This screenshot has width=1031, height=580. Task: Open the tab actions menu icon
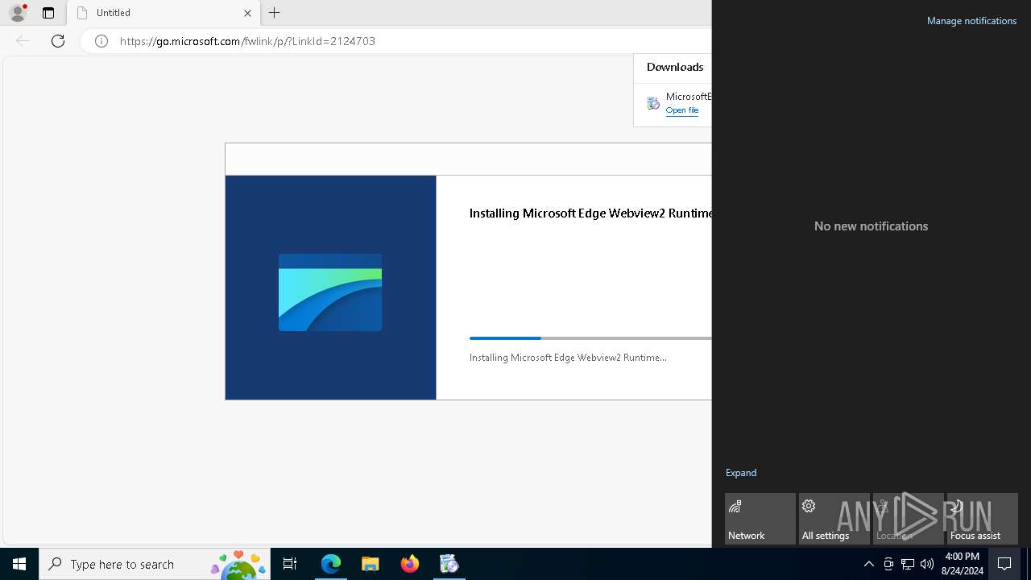click(48, 13)
